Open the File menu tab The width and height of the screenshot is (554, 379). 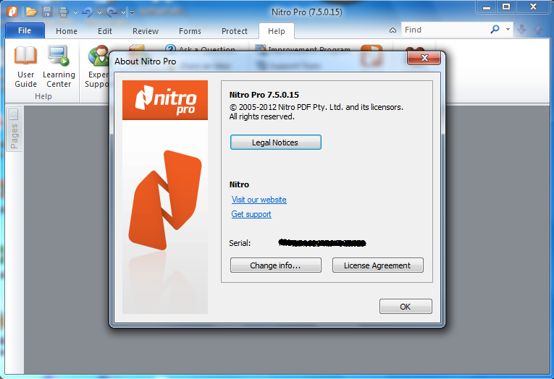(x=25, y=30)
